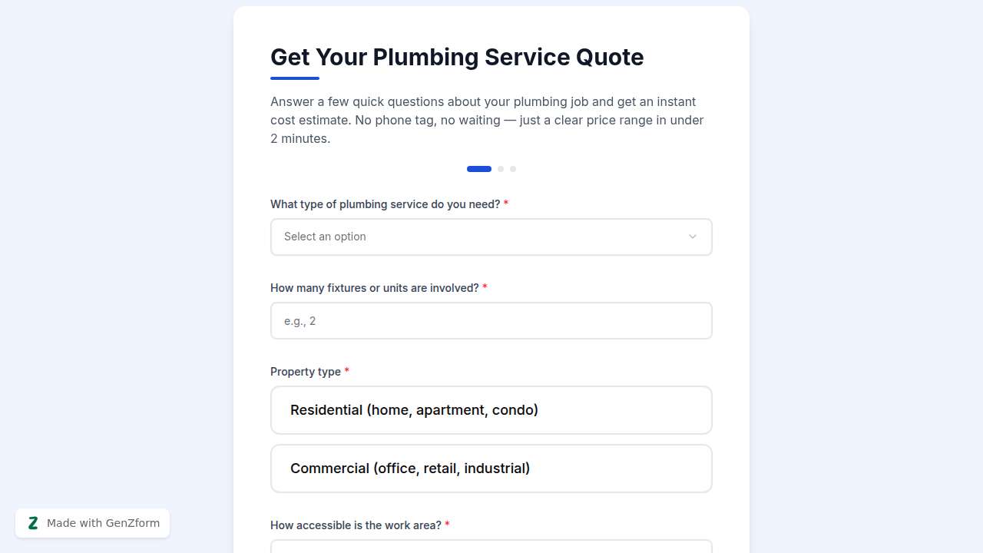Click the answer box under the accessibility question
This screenshot has width=983, height=553.
pos(491,547)
